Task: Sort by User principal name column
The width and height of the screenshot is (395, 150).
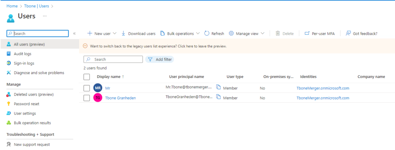Action: [x=186, y=77]
